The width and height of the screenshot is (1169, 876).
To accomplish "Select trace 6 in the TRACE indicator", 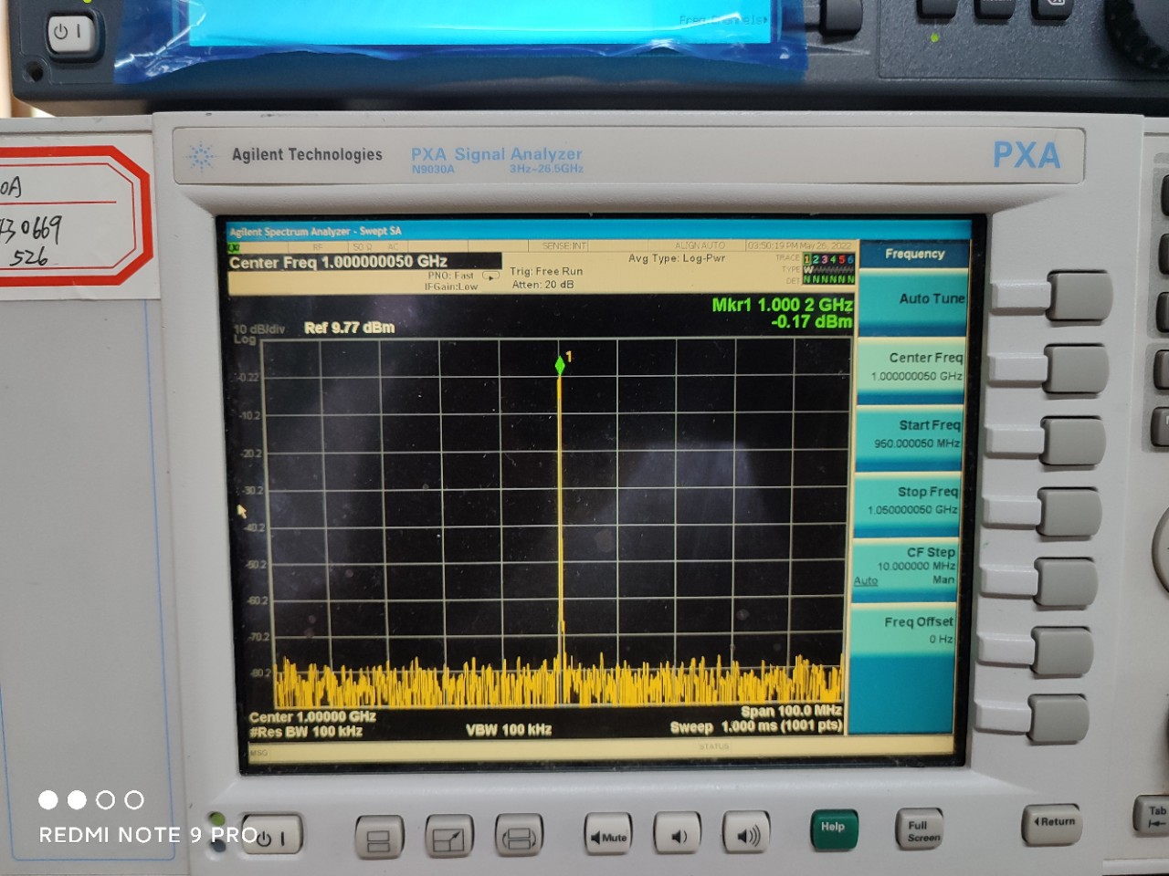I will click(x=850, y=259).
